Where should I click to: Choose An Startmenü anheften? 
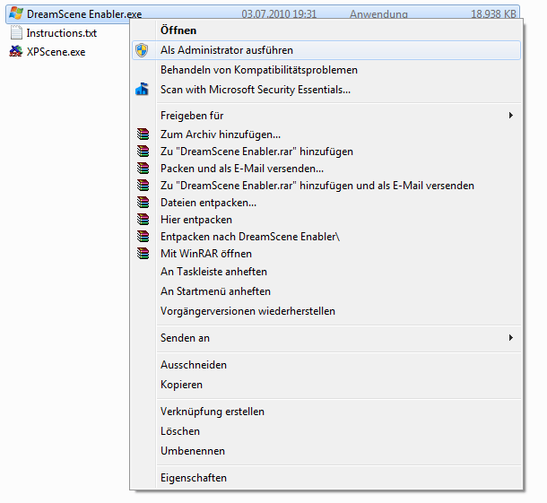(215, 291)
